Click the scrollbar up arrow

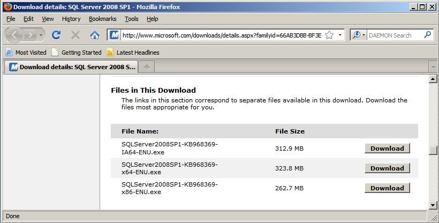click(433, 79)
